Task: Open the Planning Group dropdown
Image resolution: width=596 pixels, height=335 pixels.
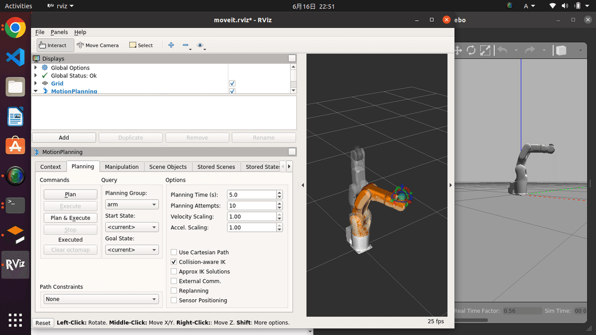Action: coord(132,204)
